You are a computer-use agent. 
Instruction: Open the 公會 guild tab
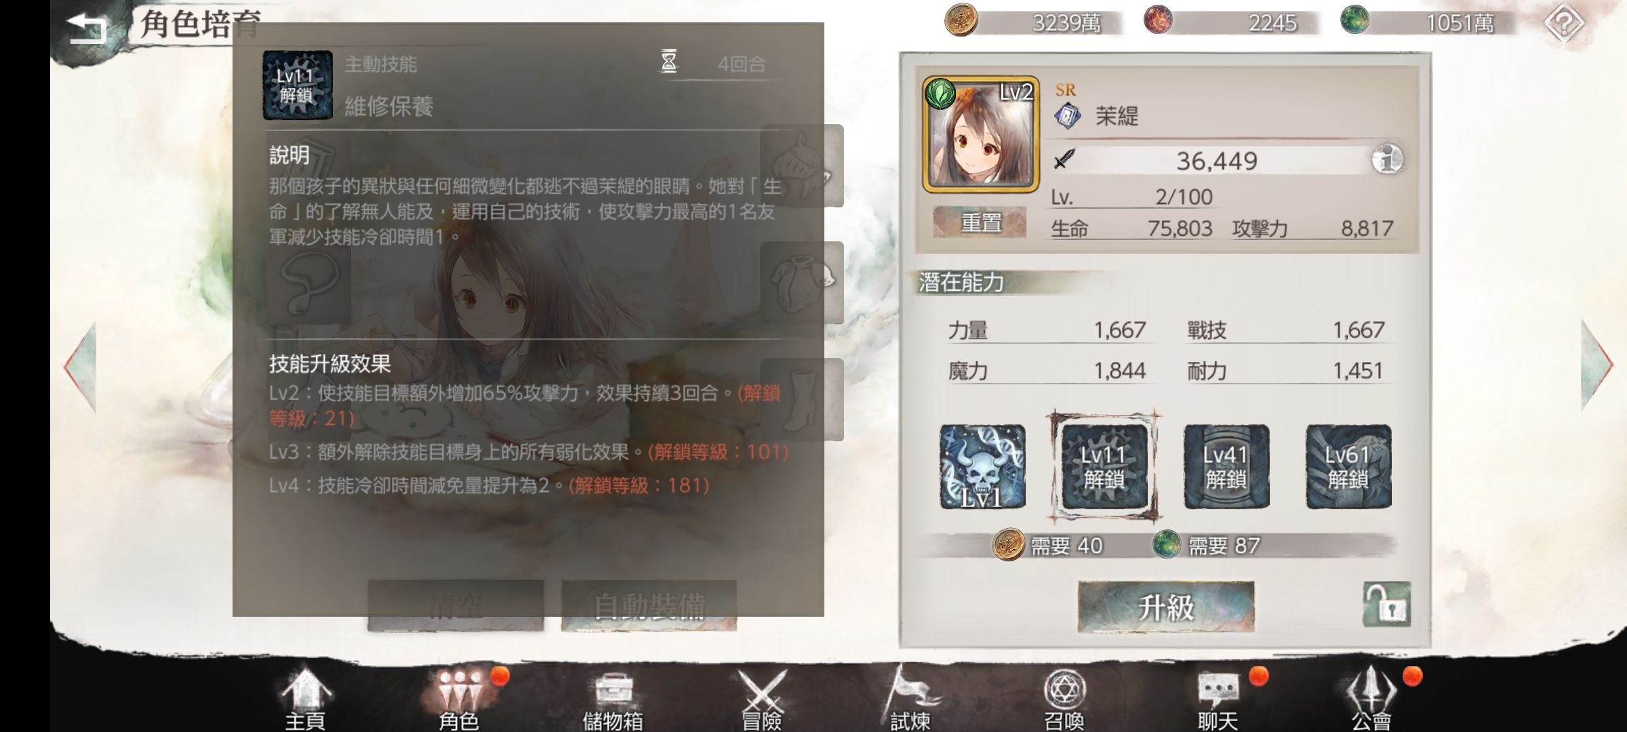pyautogui.click(x=1371, y=699)
